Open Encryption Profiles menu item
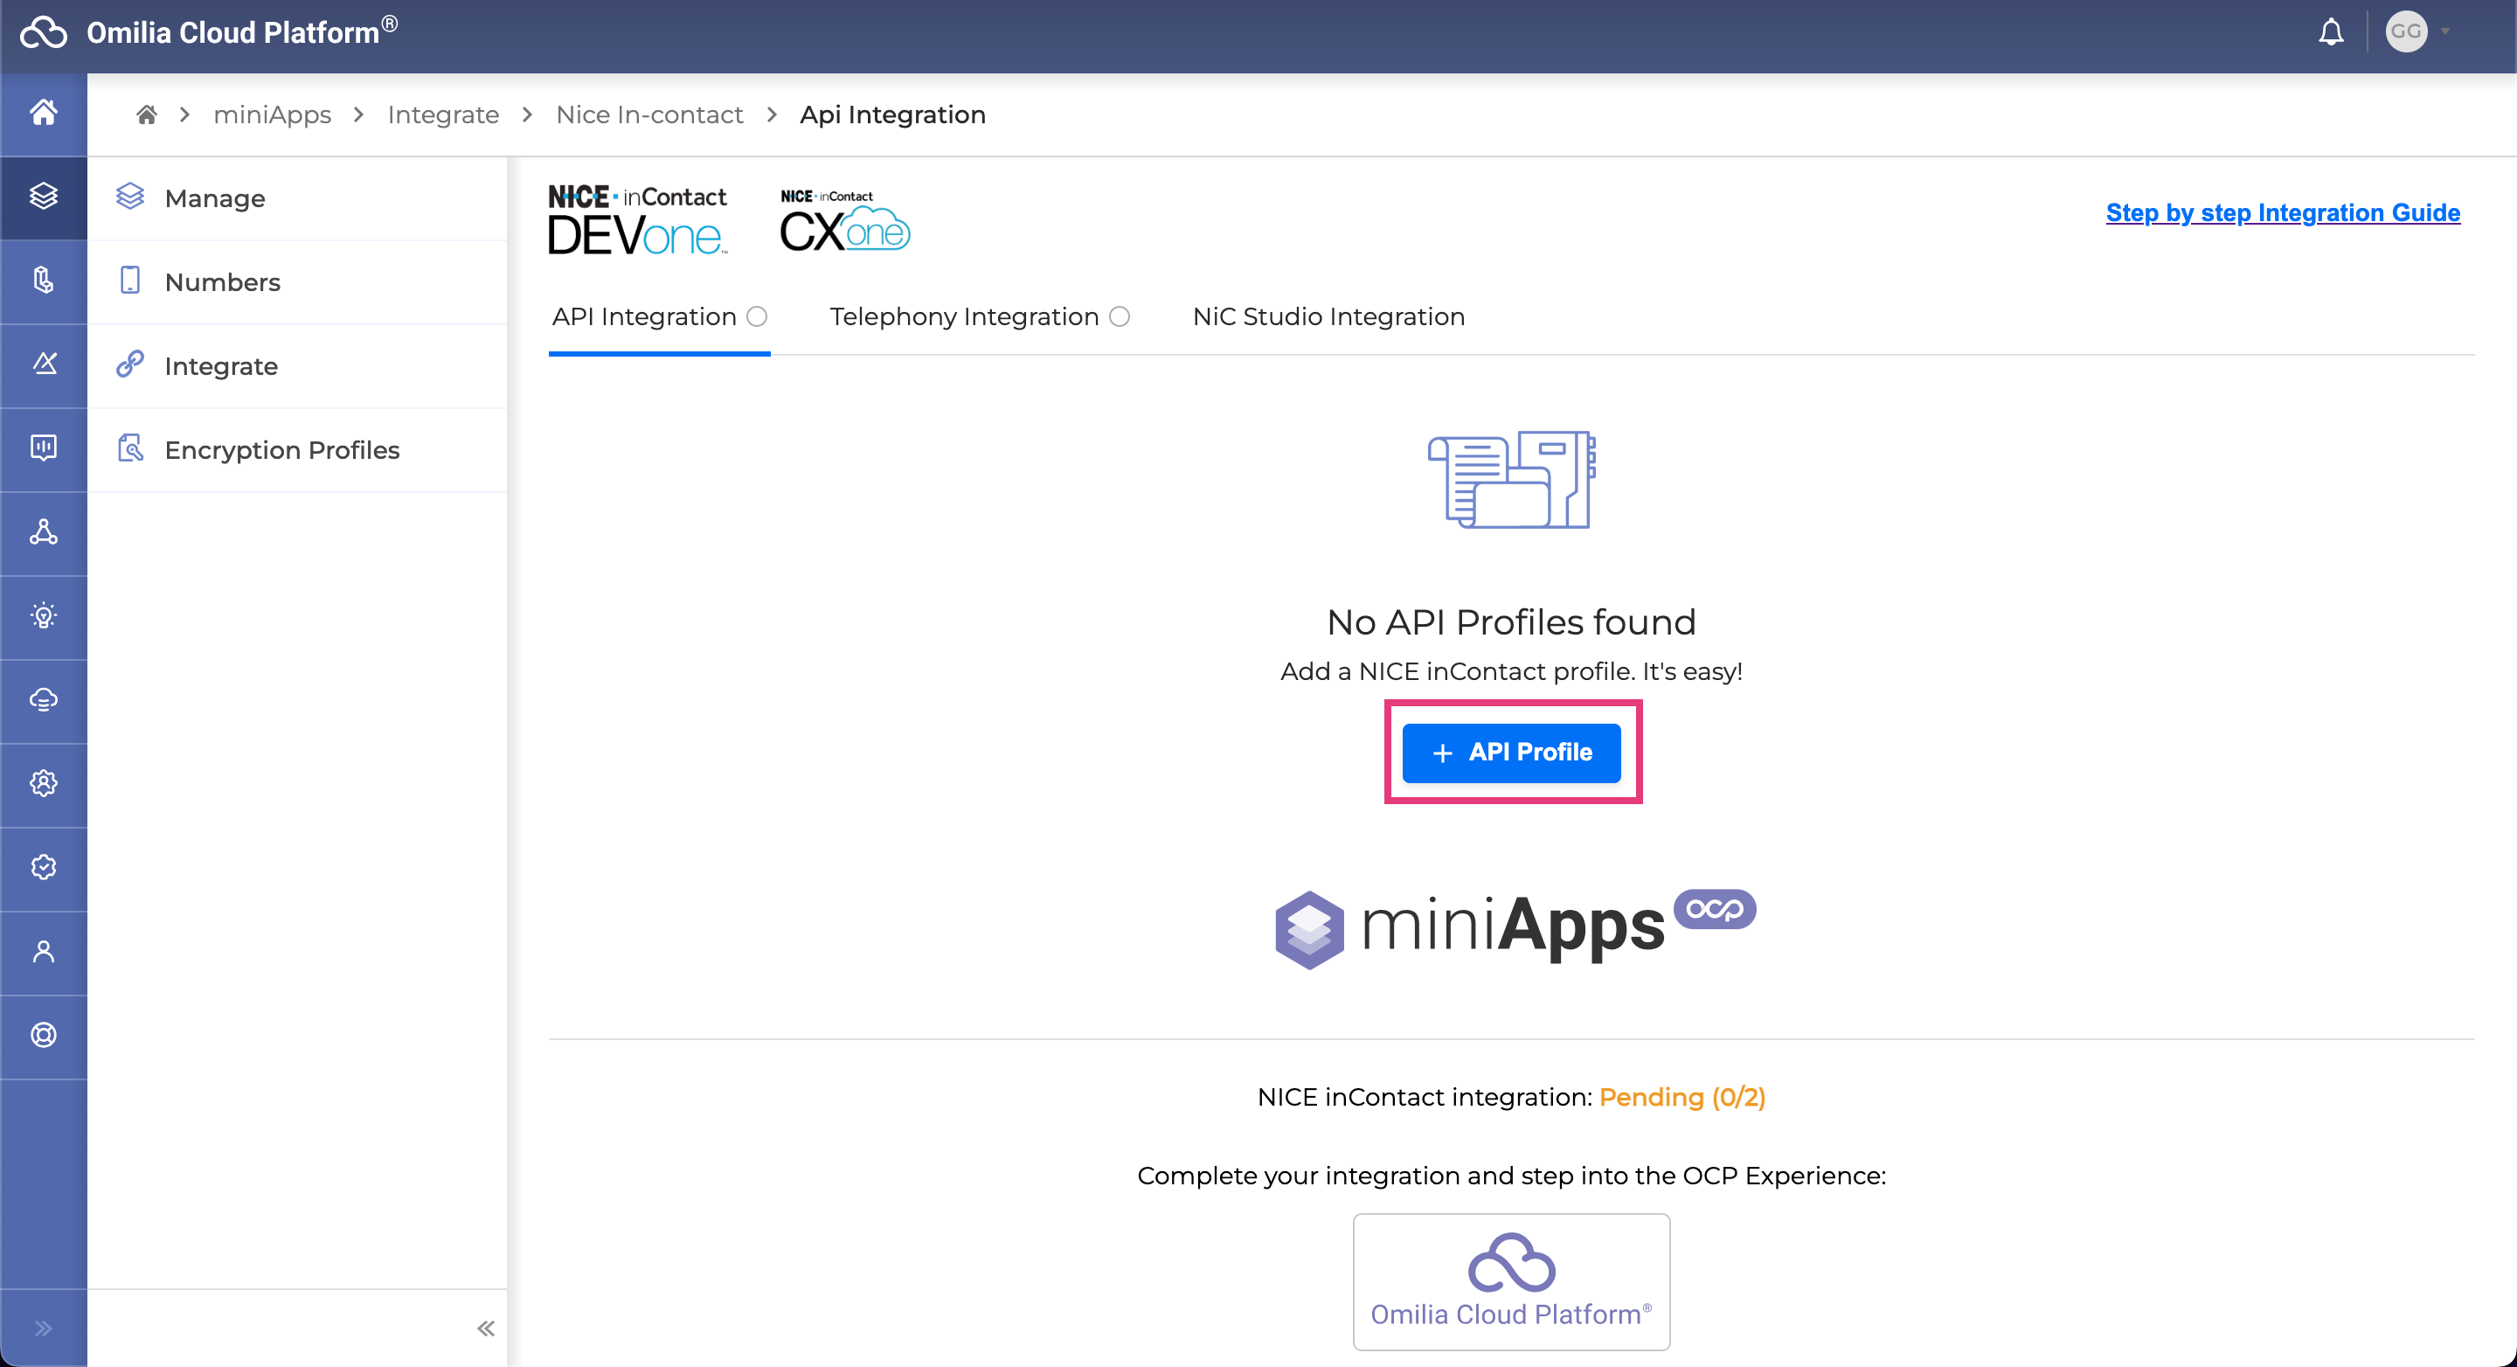 pos(281,449)
